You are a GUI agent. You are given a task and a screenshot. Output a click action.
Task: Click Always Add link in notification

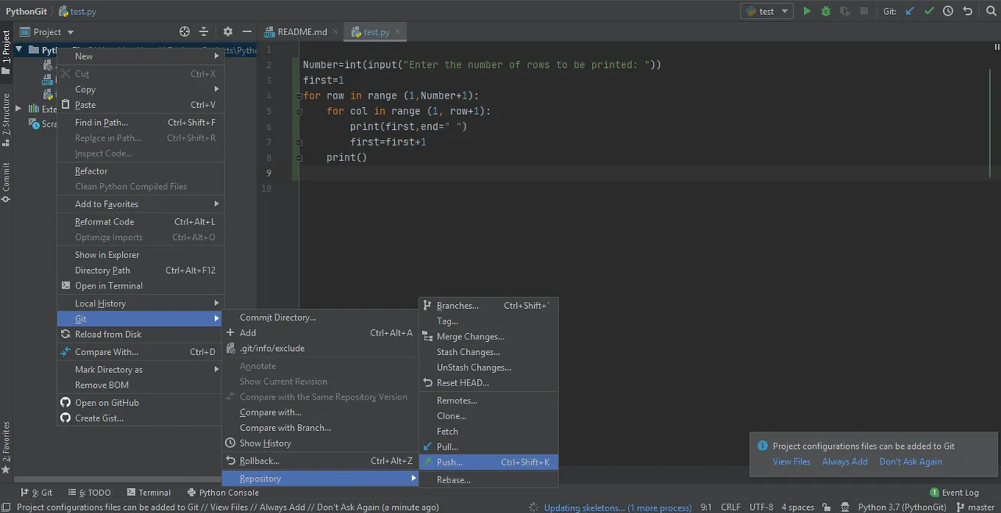(x=845, y=461)
